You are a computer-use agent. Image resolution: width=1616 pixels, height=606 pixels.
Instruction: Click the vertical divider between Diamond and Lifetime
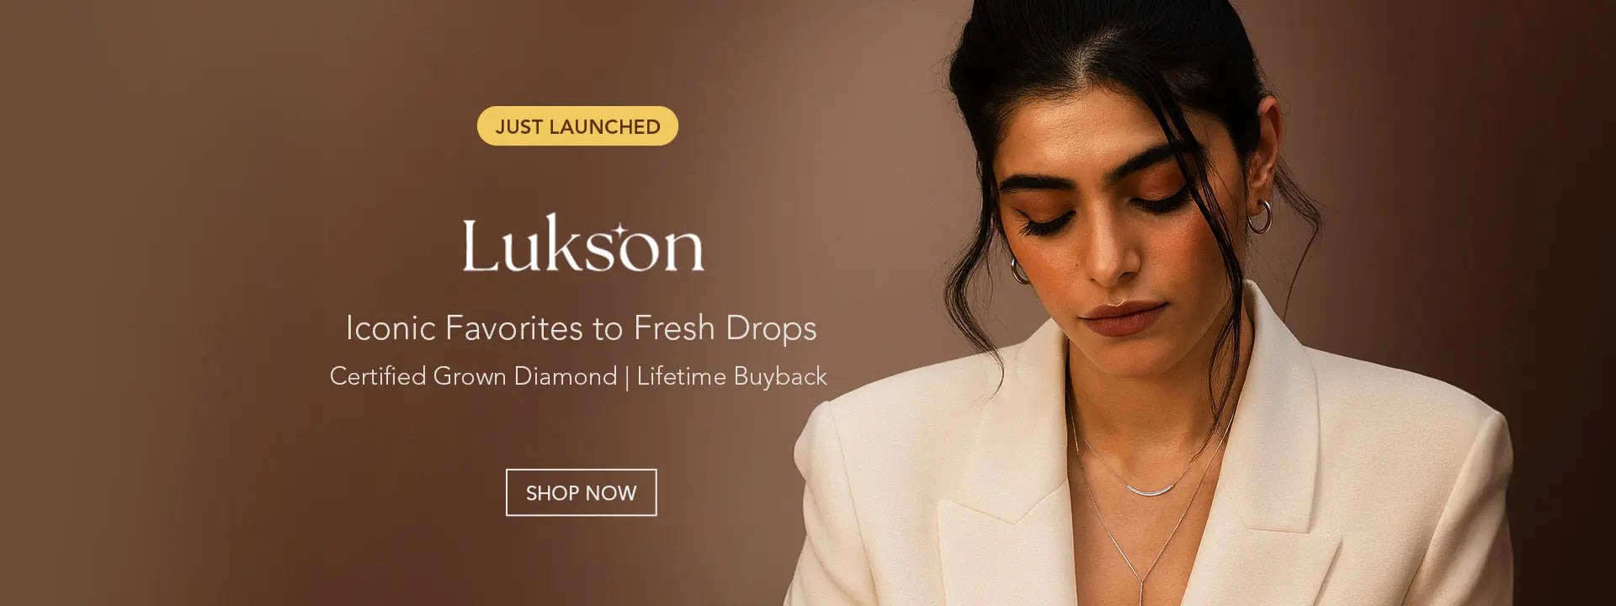tap(627, 377)
